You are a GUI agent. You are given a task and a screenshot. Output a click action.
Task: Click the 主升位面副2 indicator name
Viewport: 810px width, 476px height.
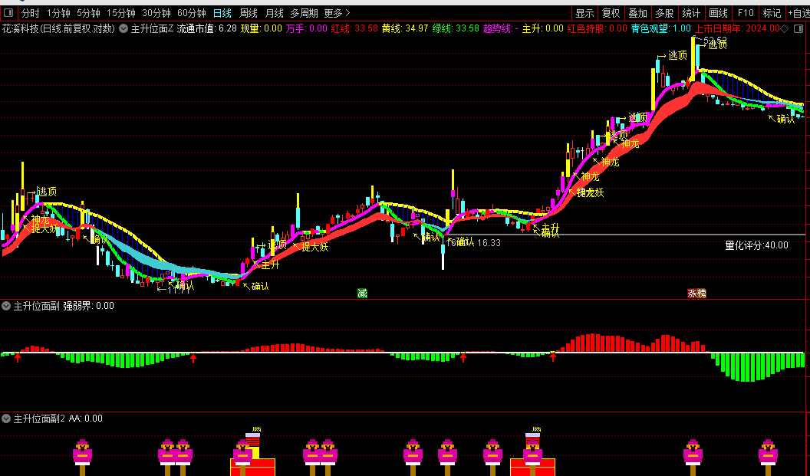click(39, 419)
